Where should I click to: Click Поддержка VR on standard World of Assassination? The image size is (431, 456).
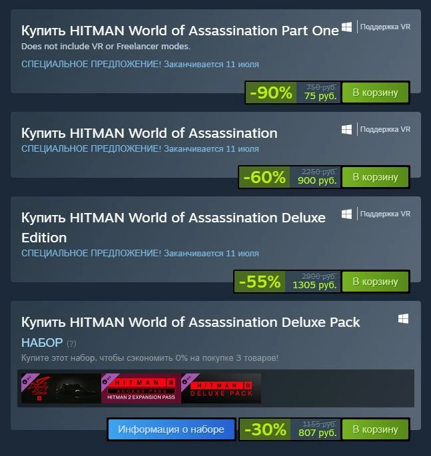point(385,129)
